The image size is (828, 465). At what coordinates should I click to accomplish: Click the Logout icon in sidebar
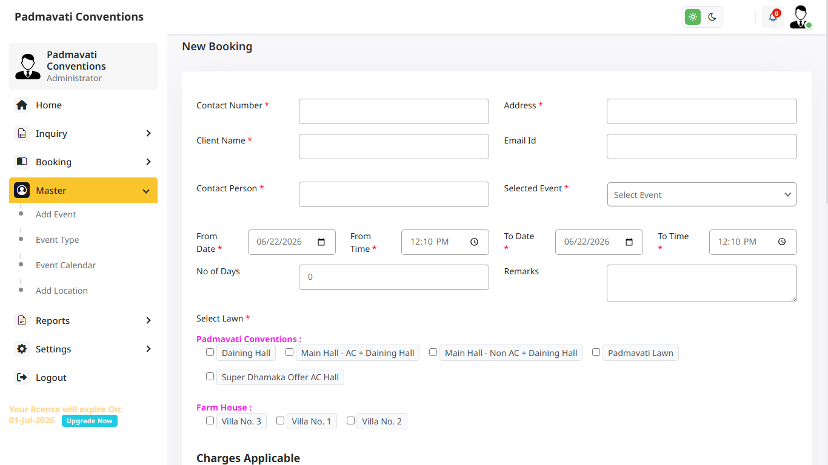pyautogui.click(x=22, y=377)
